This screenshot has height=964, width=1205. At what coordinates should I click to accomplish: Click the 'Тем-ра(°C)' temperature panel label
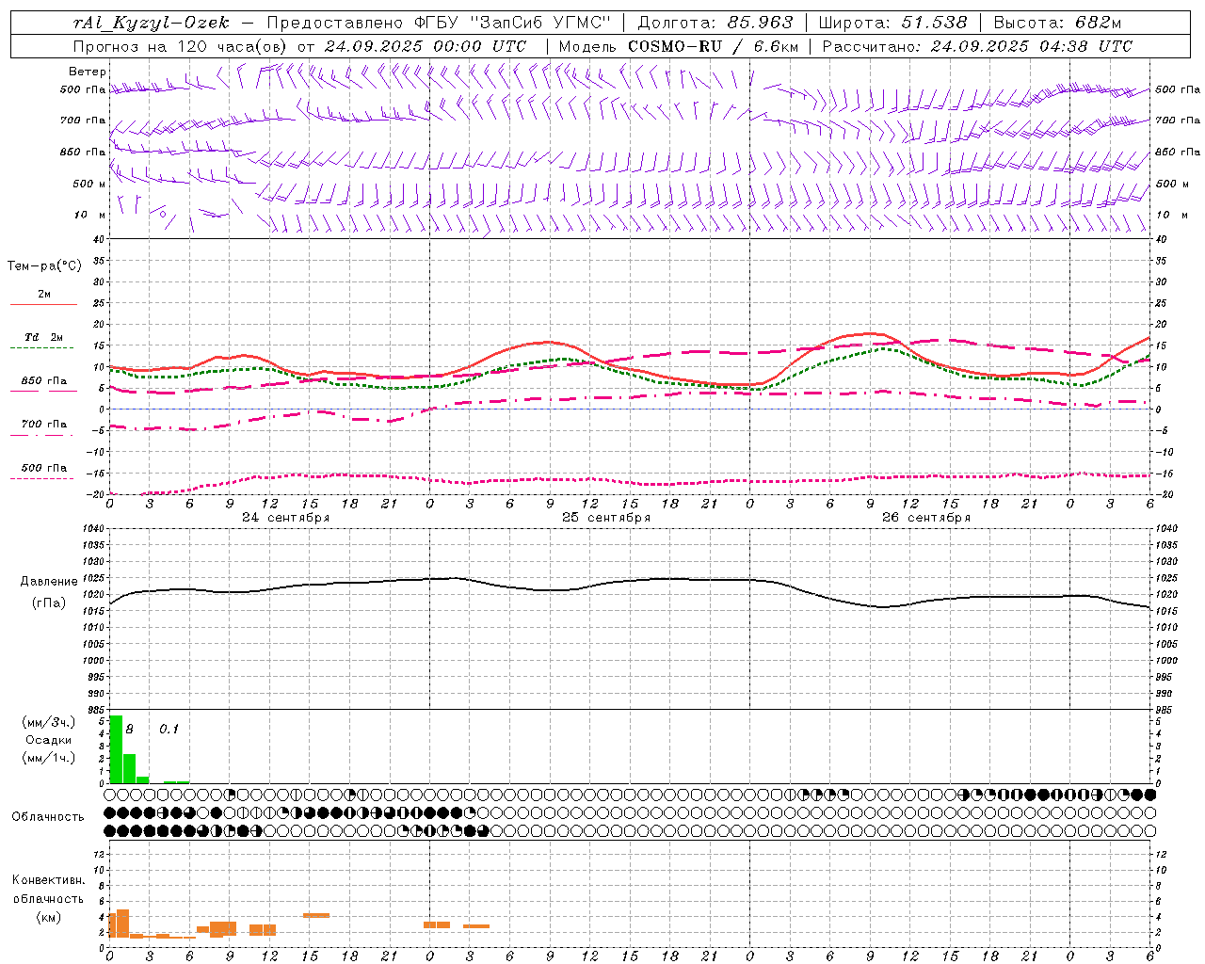[x=44, y=266]
